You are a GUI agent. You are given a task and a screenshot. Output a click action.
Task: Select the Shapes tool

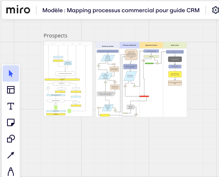11,139
